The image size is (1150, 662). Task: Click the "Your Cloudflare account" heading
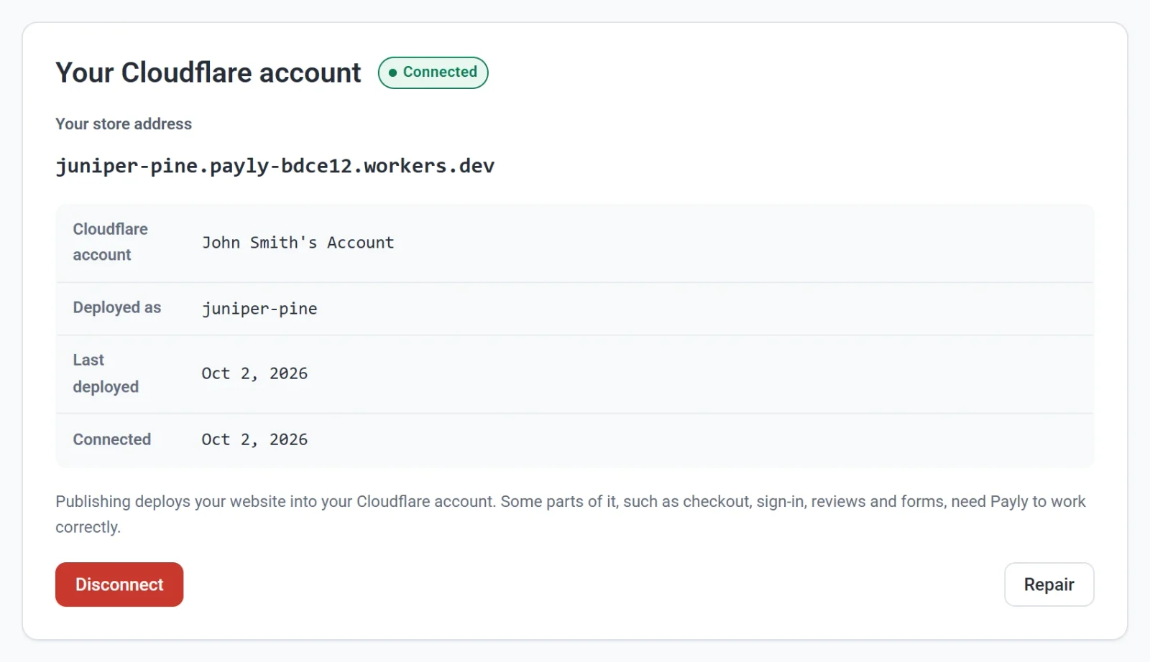208,73
